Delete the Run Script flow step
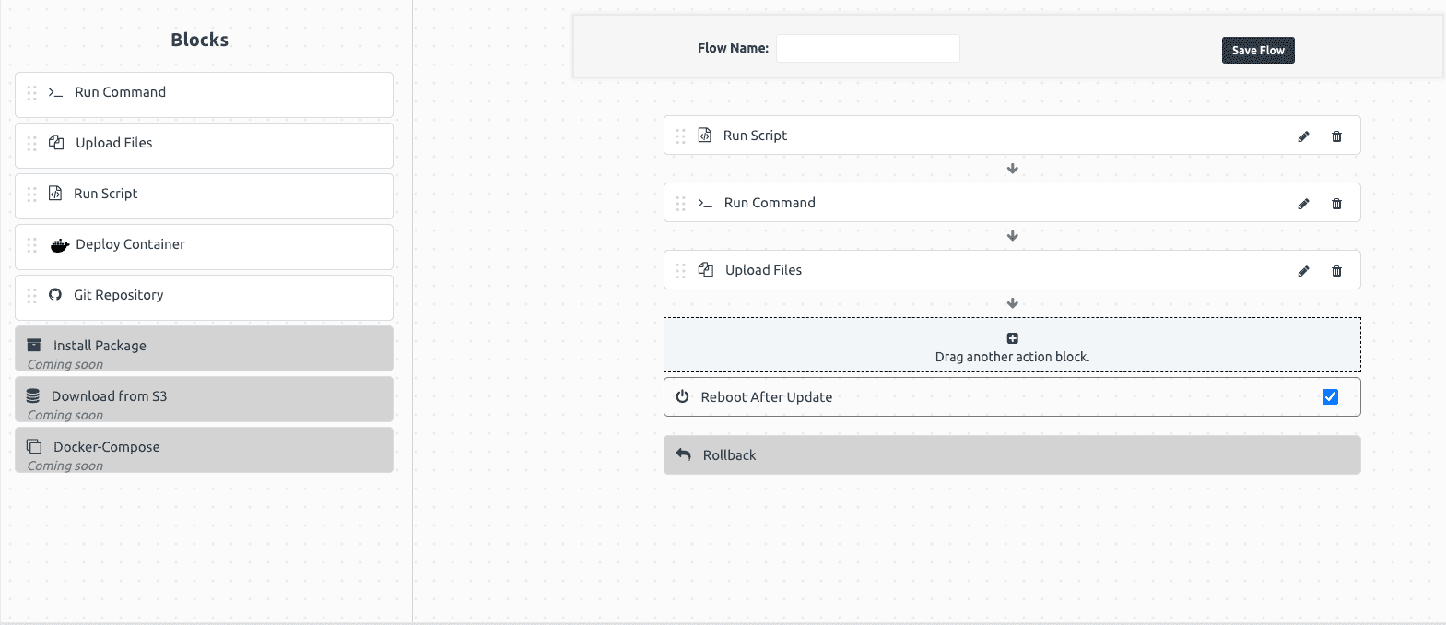1446x625 pixels. pyautogui.click(x=1336, y=136)
